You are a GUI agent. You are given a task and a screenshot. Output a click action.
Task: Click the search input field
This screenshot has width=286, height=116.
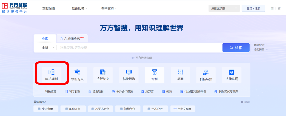pos(139,48)
